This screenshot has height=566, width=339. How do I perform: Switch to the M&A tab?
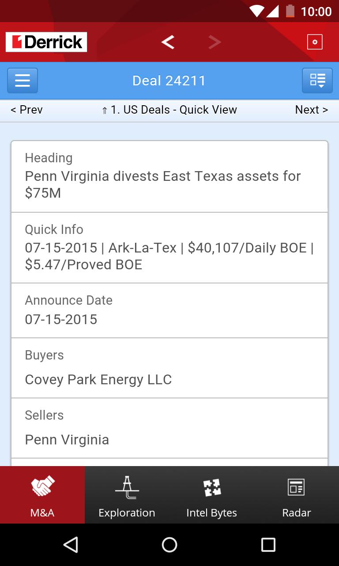(42, 495)
